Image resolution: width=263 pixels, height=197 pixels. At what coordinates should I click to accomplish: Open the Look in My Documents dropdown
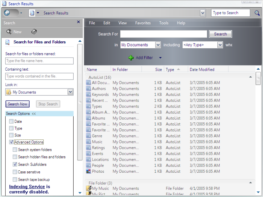click(x=70, y=92)
